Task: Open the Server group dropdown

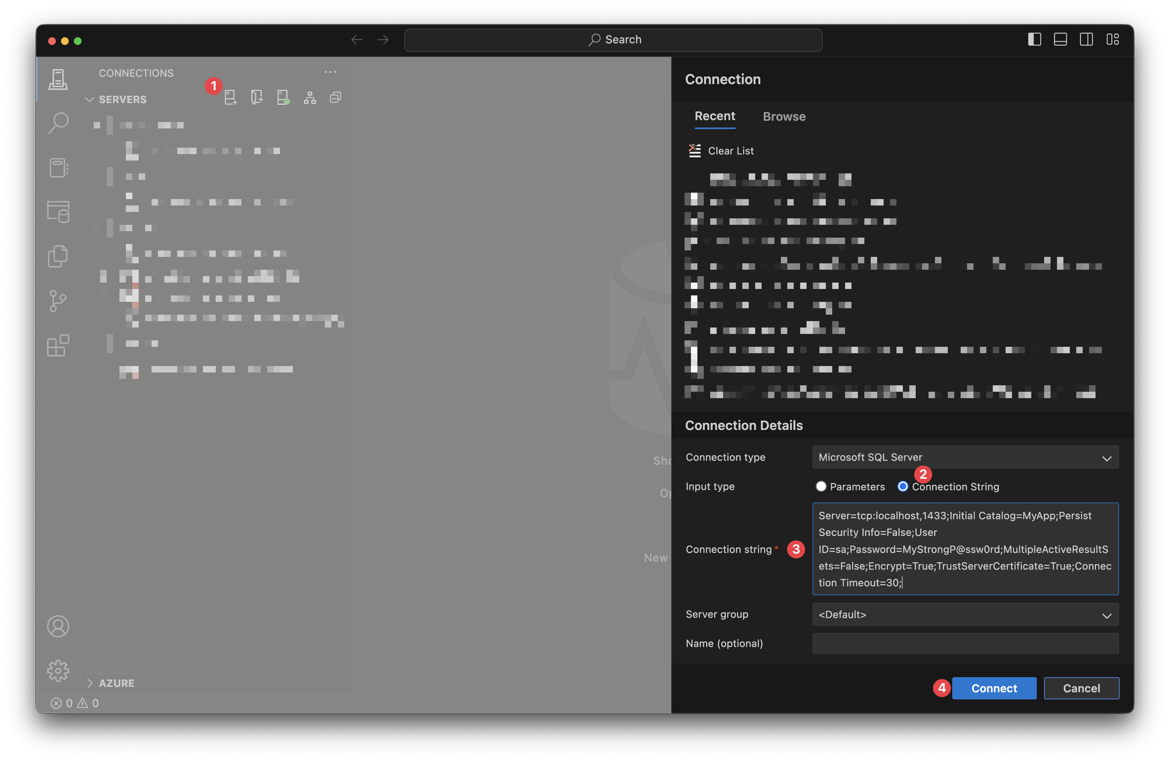Action: 965,615
